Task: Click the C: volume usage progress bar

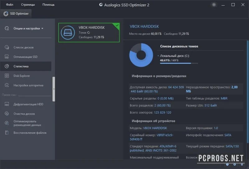Action: coord(179,63)
